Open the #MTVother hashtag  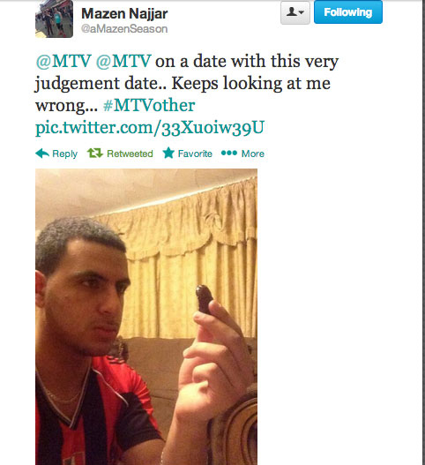149,105
